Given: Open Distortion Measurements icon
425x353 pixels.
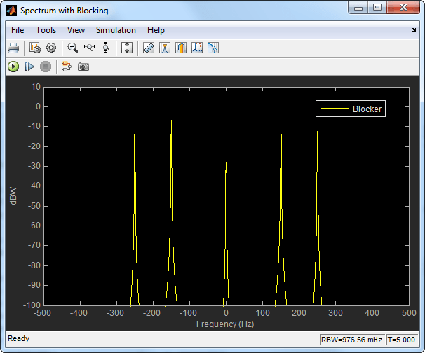Looking at the screenshot, I should pos(197,48).
